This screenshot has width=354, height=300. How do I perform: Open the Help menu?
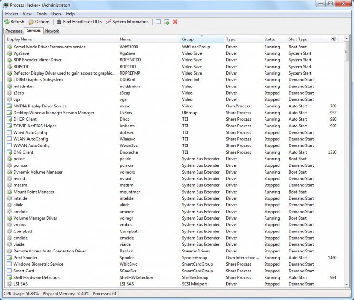click(70, 14)
